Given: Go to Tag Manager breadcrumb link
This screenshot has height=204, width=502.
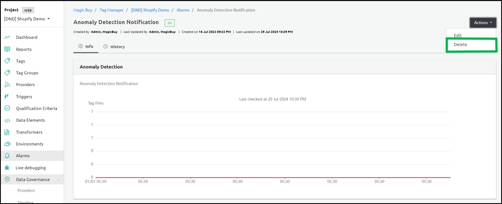Looking at the screenshot, I should pos(112,10).
